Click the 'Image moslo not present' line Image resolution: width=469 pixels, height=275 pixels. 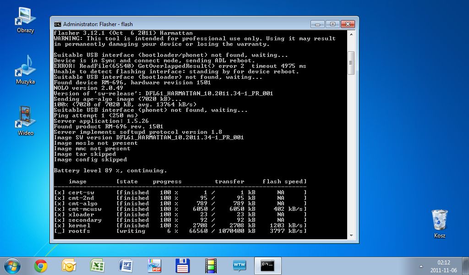tap(96, 143)
